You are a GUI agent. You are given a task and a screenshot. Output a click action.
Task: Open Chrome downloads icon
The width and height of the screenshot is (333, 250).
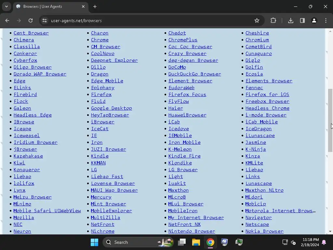click(x=291, y=21)
